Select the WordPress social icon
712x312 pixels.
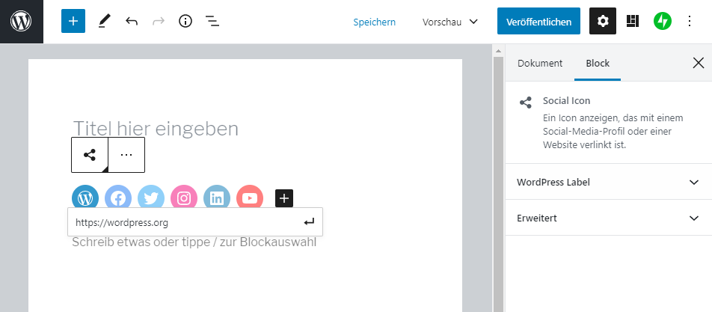click(85, 197)
